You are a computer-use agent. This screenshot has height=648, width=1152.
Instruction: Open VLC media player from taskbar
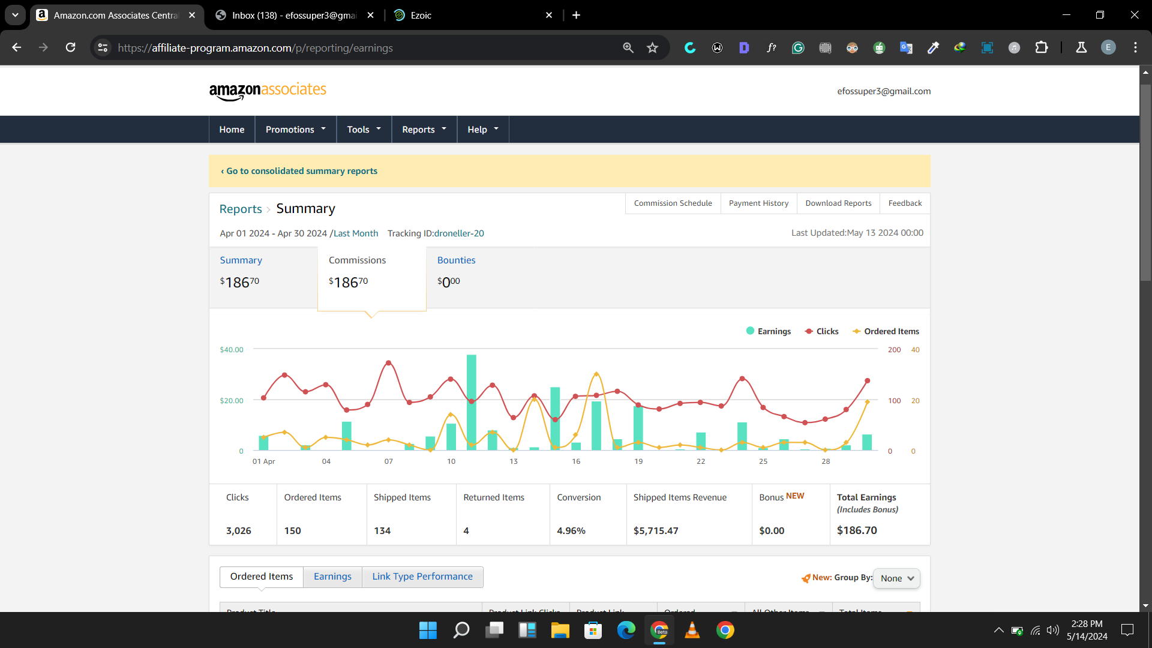[x=692, y=630]
